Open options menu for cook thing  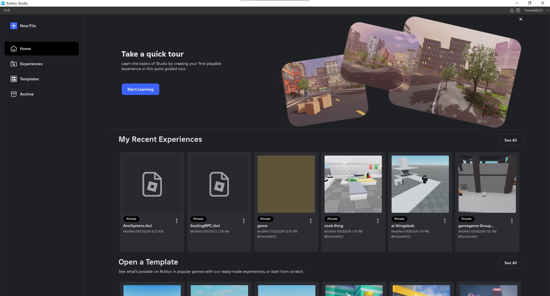(378, 220)
